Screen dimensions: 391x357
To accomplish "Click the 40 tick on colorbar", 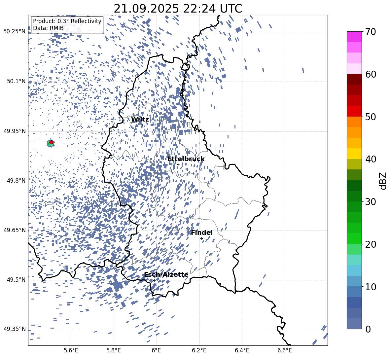I will pos(371,159).
